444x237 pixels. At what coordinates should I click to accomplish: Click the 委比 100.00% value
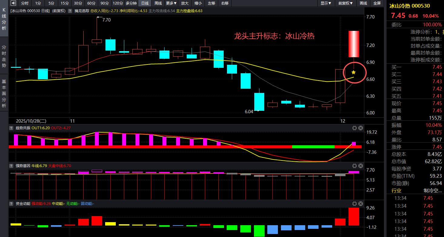coord(432,25)
